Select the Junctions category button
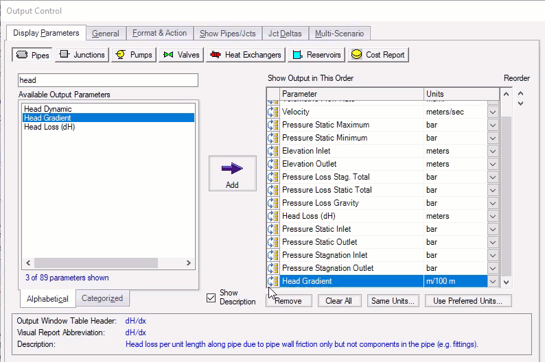This screenshot has height=362, width=545. (82, 55)
